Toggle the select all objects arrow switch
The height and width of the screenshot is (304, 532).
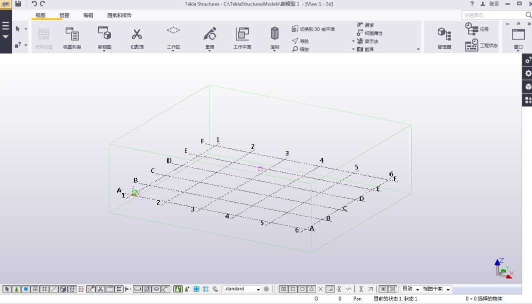click(x=7, y=289)
